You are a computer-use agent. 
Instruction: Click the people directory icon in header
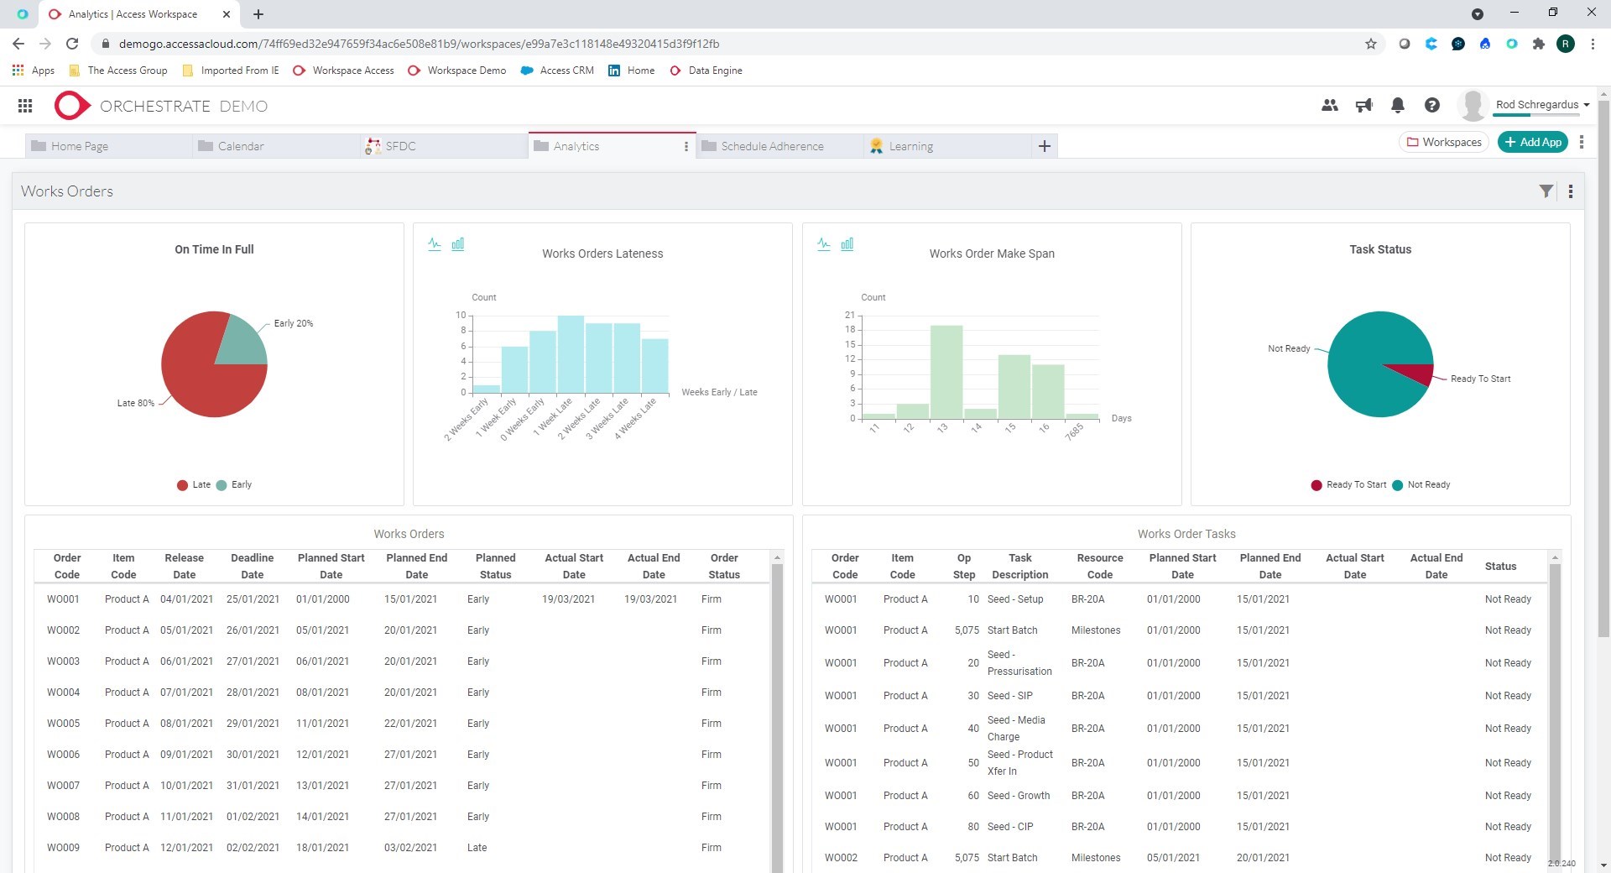point(1330,106)
